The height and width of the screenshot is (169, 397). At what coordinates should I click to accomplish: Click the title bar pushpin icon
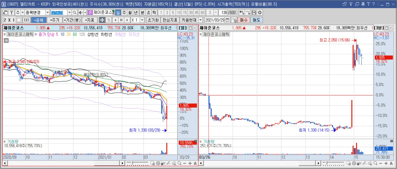coord(363,4)
